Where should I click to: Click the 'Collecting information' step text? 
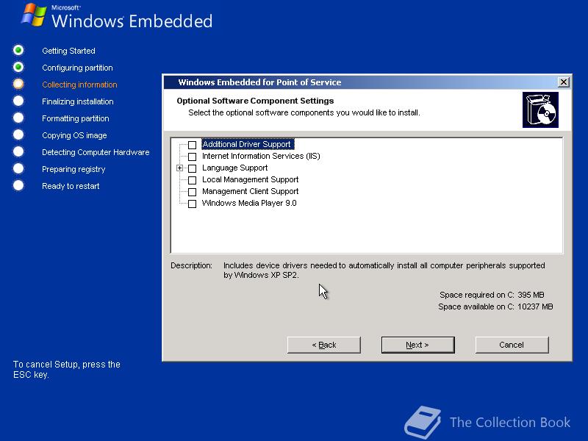click(x=79, y=85)
